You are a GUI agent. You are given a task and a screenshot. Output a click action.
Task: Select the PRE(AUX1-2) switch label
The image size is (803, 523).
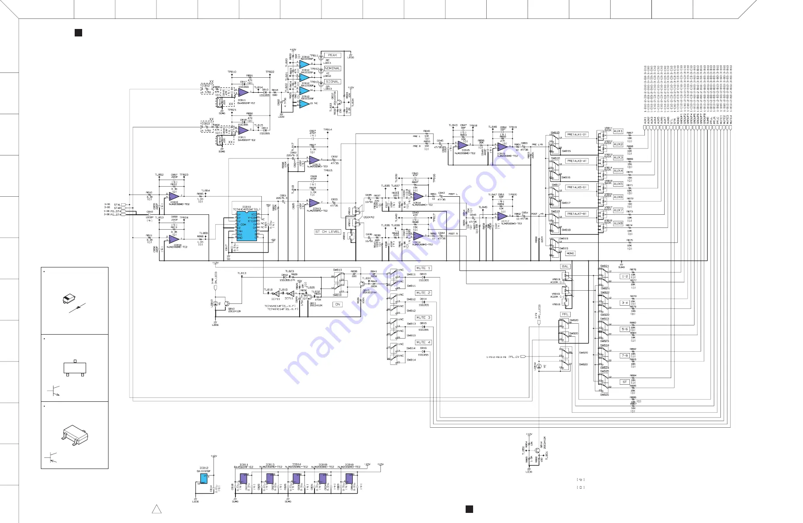coord(577,134)
